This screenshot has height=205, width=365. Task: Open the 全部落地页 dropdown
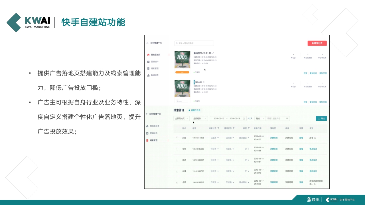182,118
